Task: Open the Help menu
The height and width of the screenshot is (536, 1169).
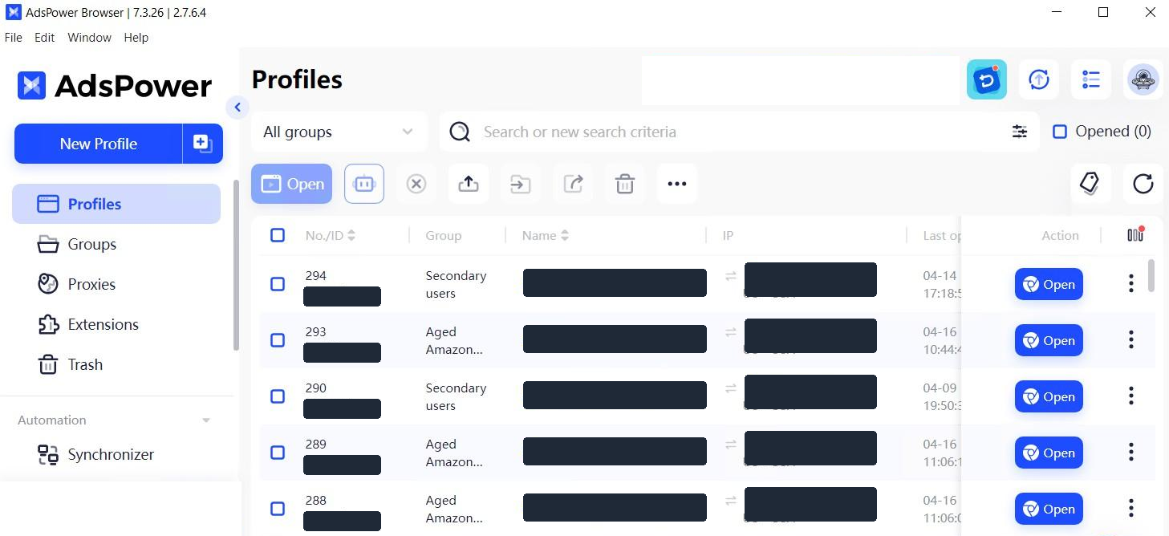Action: pyautogui.click(x=136, y=38)
